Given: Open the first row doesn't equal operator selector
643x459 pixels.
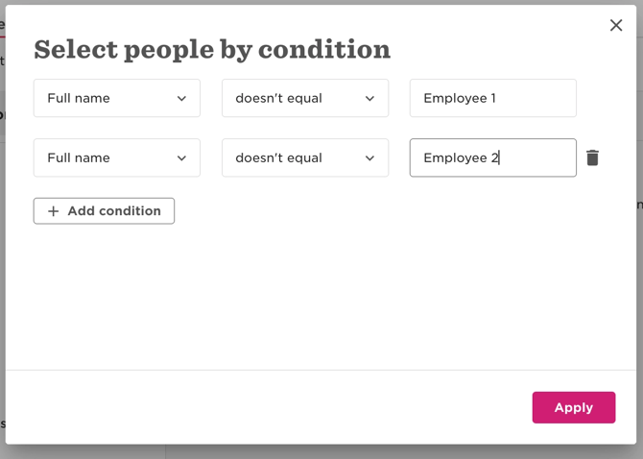Looking at the screenshot, I should point(305,98).
